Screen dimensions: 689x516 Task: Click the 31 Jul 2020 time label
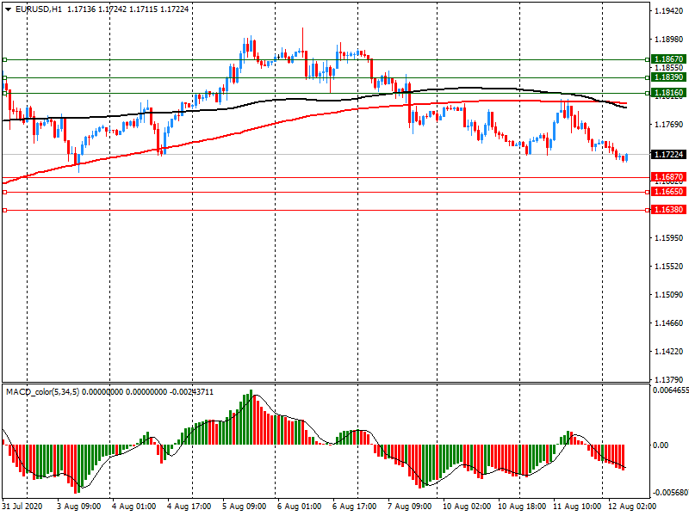[x=22, y=507]
